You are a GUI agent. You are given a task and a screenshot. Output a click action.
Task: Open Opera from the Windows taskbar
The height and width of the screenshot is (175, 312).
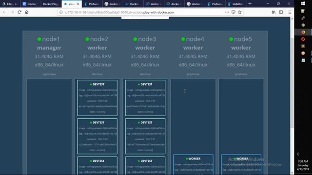[x=303, y=39]
